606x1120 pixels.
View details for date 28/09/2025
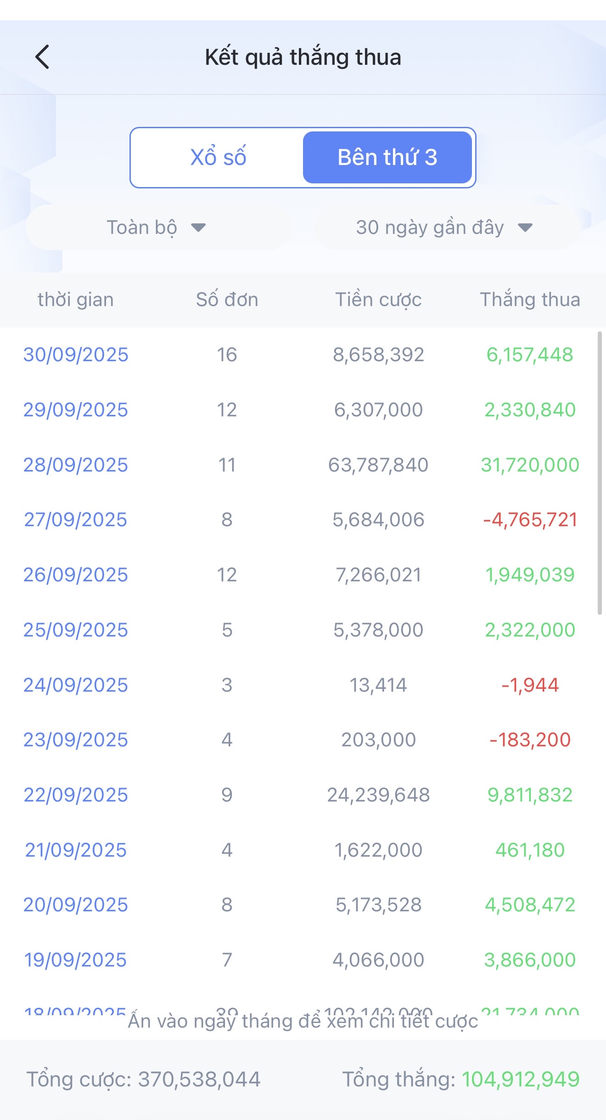76,465
